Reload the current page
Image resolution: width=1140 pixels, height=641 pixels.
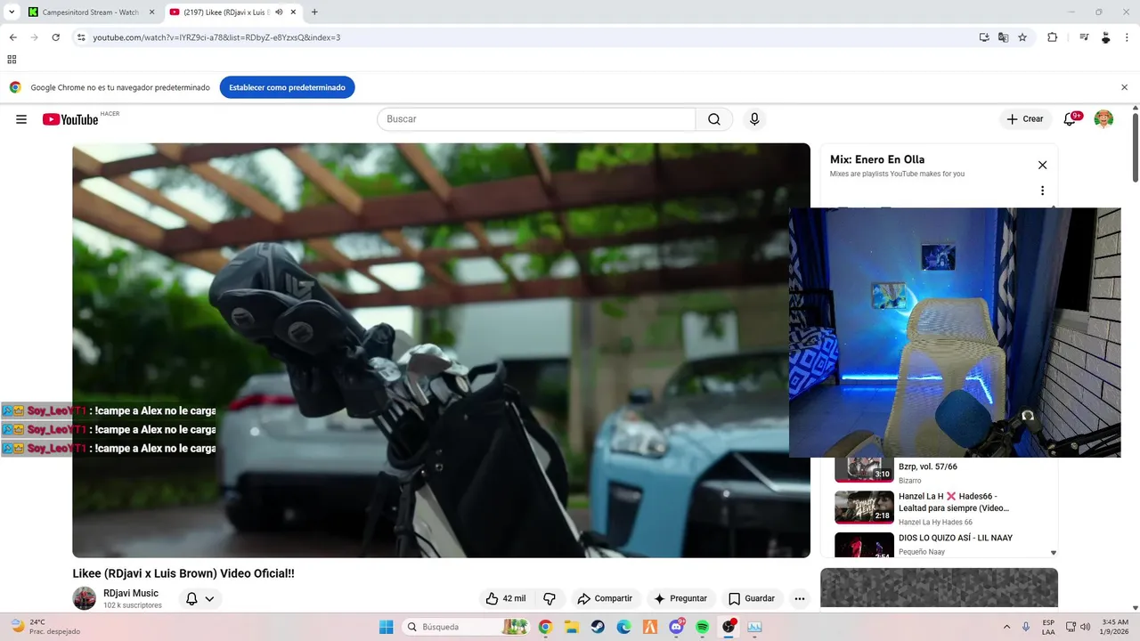pyautogui.click(x=55, y=37)
